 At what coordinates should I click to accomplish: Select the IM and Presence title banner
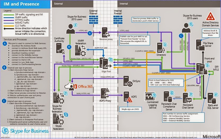pos(25,4)
